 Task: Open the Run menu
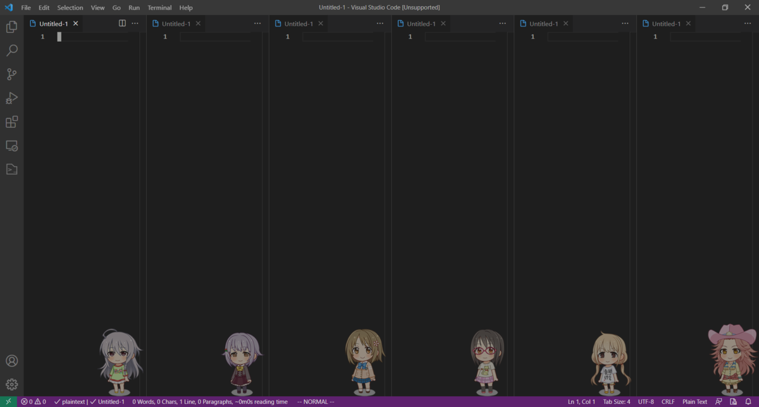[x=134, y=8]
